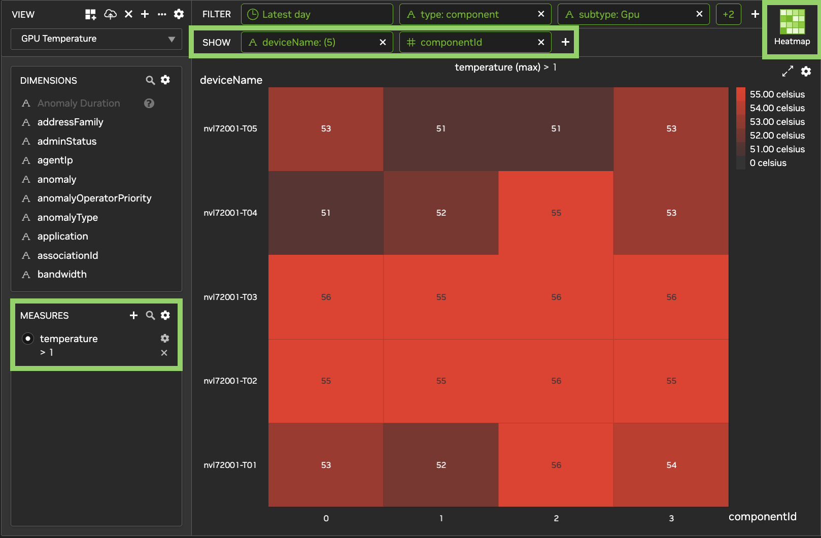Show the +2 additional filters
Viewport: 821px width, 538px height.
coord(729,14)
